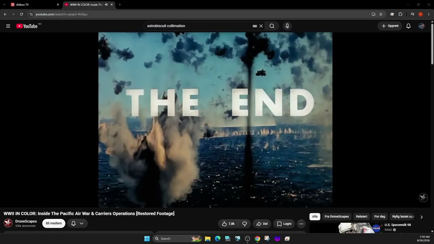This screenshot has height=244, width=434.
Task: Click the video player showing THE END
Action: point(215,120)
